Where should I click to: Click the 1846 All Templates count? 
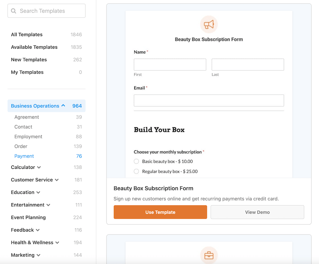click(x=76, y=35)
